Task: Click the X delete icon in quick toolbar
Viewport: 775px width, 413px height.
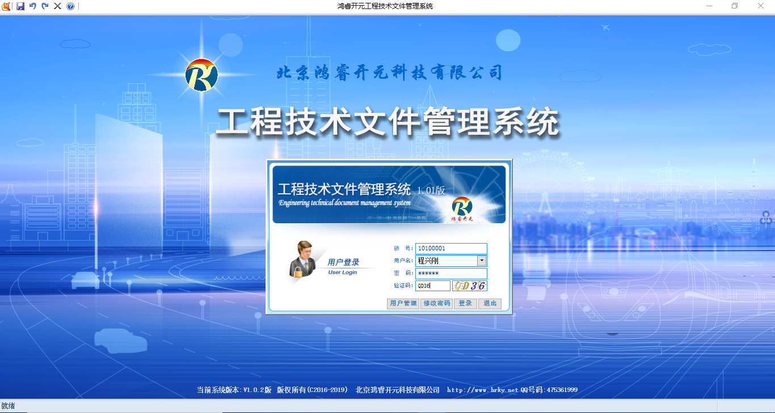Action: pyautogui.click(x=57, y=6)
